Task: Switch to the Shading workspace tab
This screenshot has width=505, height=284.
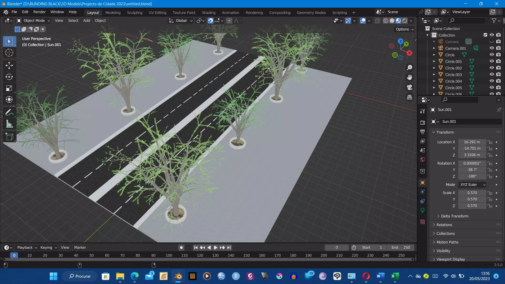Action: point(208,12)
